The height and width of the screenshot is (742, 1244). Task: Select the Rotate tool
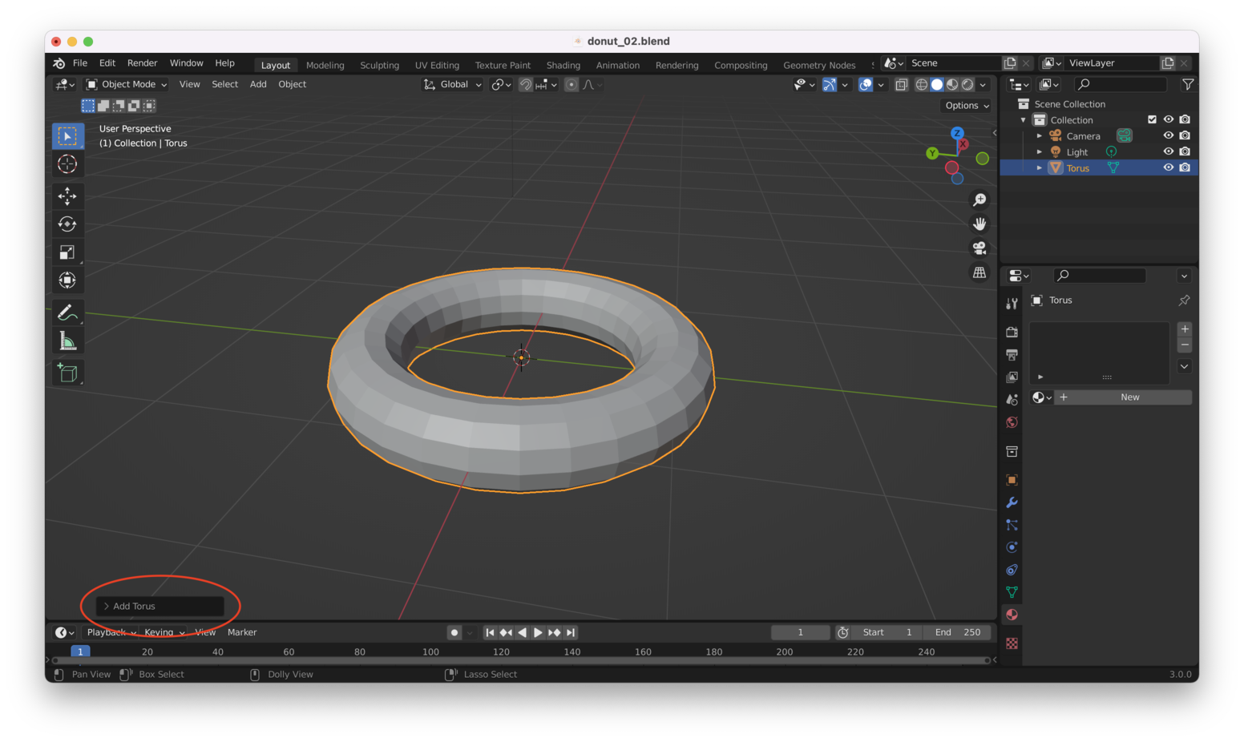pos(67,224)
